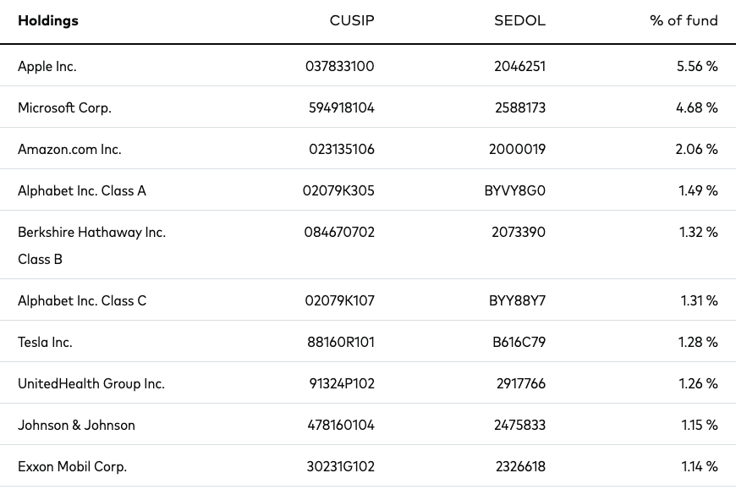The image size is (736, 495).
Task: Select the Apple Inc. holding name
Action: point(47,67)
